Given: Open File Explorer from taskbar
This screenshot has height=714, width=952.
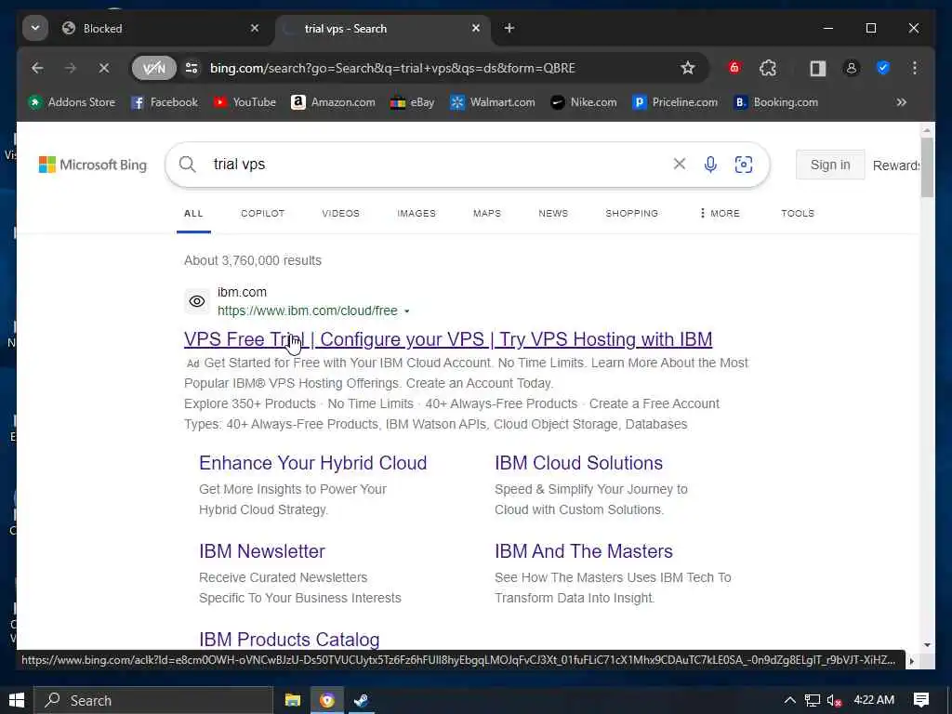Looking at the screenshot, I should pos(293,700).
